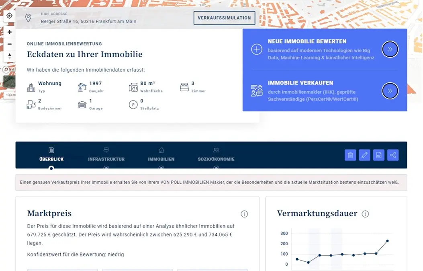Zoom in on the map
423x271 pixels.
[x=10, y=32]
